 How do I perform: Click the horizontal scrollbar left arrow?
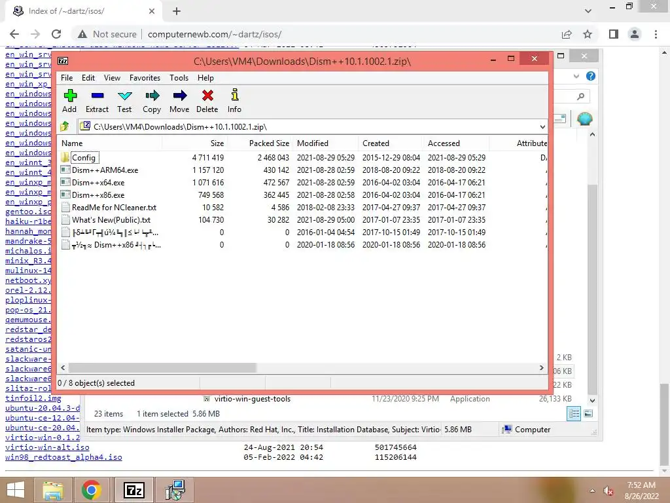63,367
